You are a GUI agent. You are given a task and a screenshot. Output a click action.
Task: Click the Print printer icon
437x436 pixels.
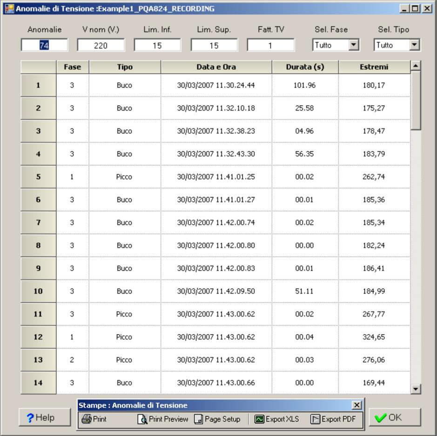(87, 419)
